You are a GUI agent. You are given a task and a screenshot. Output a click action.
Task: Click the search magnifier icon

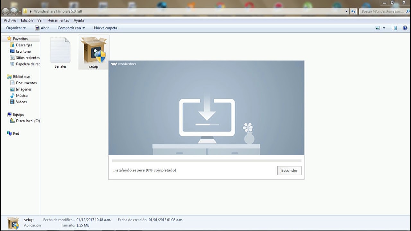coord(408,11)
